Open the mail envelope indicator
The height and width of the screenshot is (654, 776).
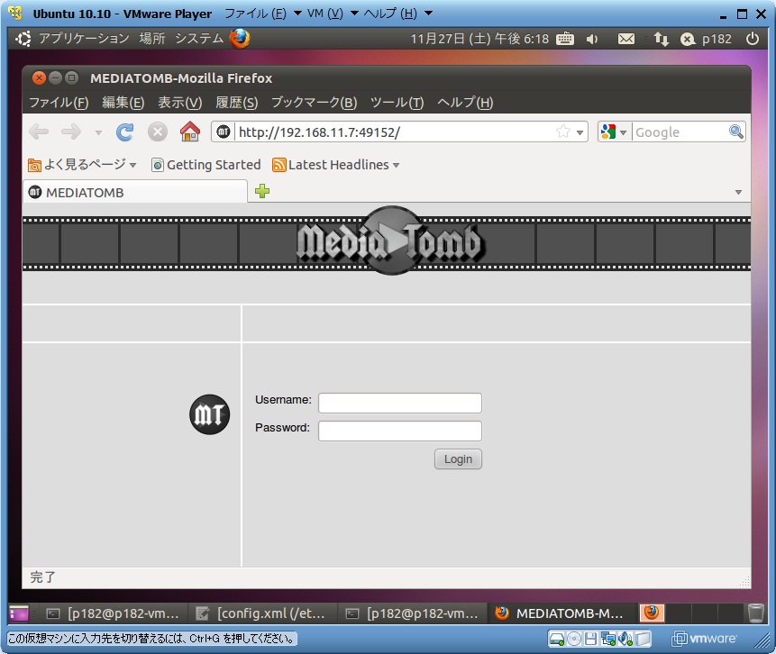[x=626, y=39]
